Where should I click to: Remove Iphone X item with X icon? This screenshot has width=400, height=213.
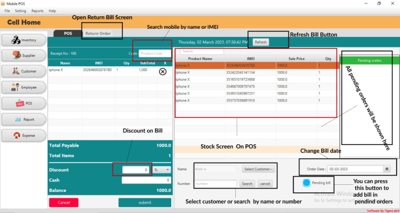(162, 72)
